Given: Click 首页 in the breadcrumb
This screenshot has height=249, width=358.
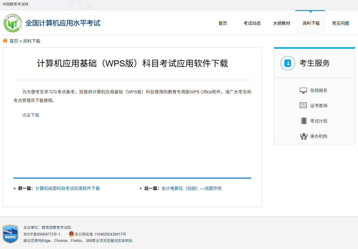Looking at the screenshot, I should coord(14,41).
